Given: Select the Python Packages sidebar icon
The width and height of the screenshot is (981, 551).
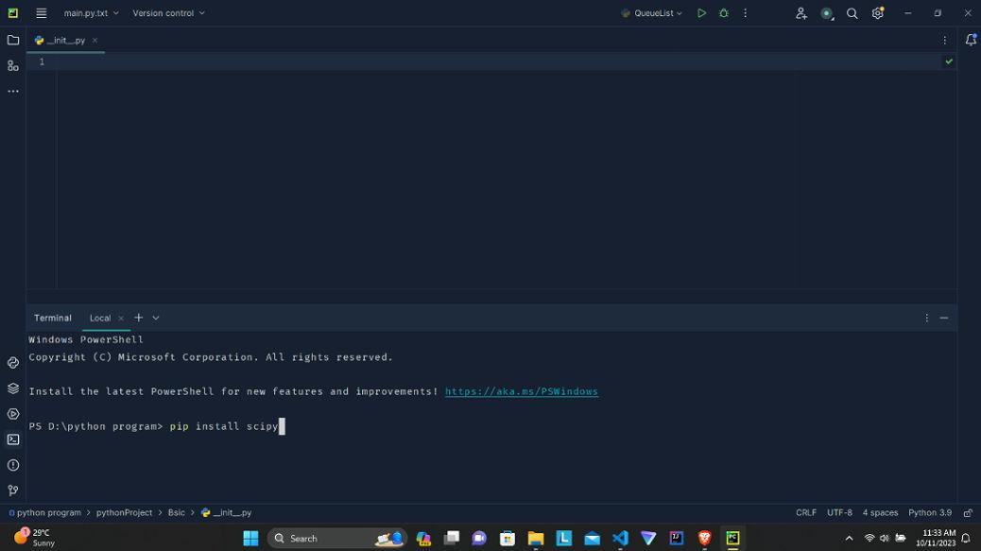Looking at the screenshot, I should 12,362.
